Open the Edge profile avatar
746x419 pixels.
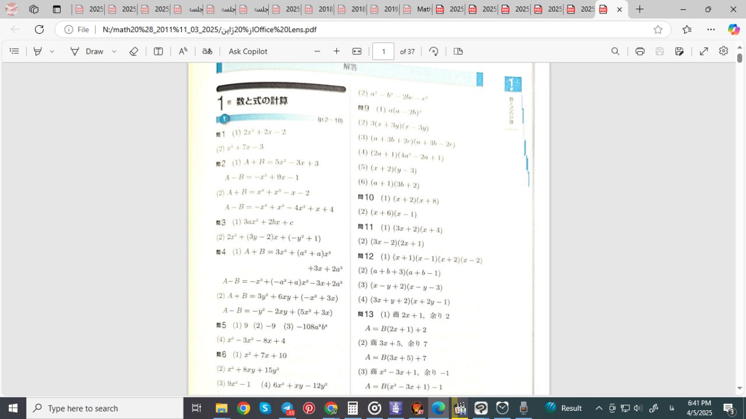[x=12, y=9]
